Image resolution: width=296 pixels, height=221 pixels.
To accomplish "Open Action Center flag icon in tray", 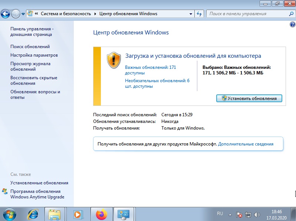I will tap(239, 214).
